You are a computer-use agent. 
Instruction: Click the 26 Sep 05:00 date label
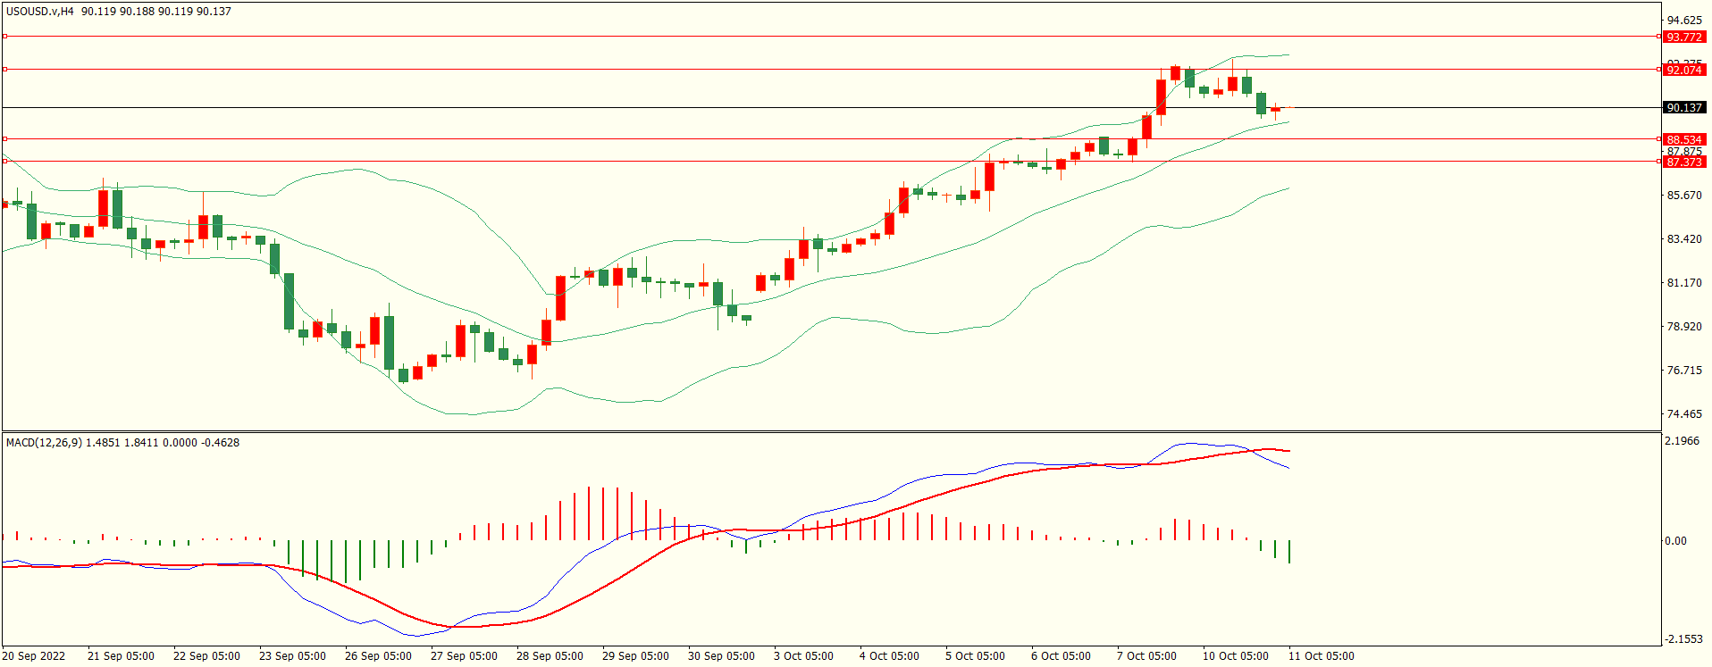pyautogui.click(x=378, y=656)
